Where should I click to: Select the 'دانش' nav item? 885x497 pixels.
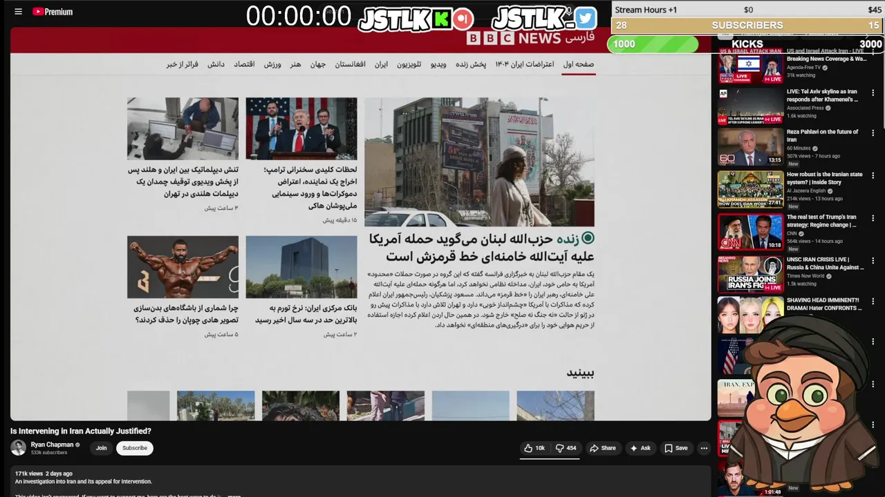[x=216, y=64]
